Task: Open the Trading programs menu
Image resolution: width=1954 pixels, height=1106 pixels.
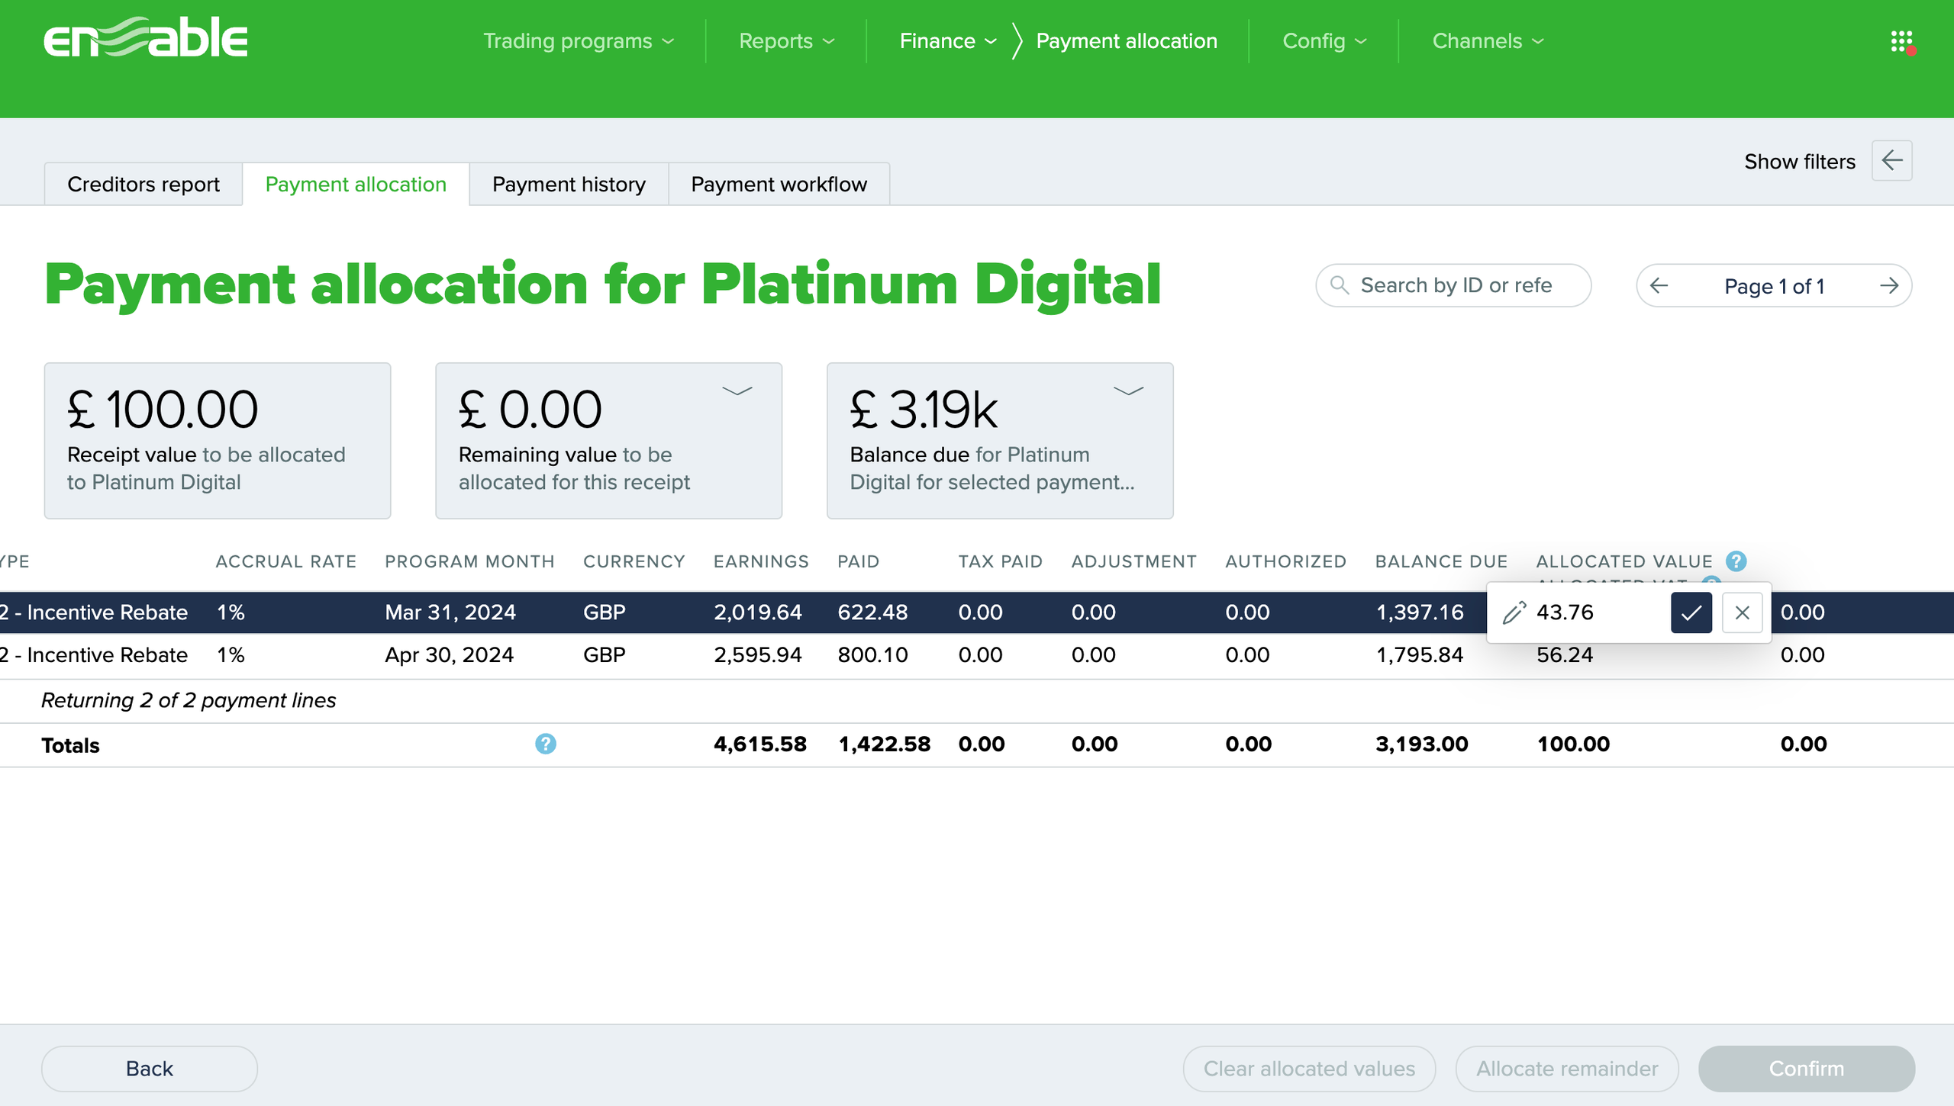Action: pyautogui.click(x=579, y=41)
